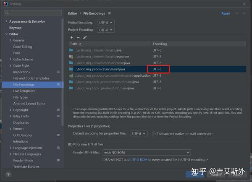The image size is (252, 182).
Task: Open default properties files encoding dropdown
Action: pos(139,133)
